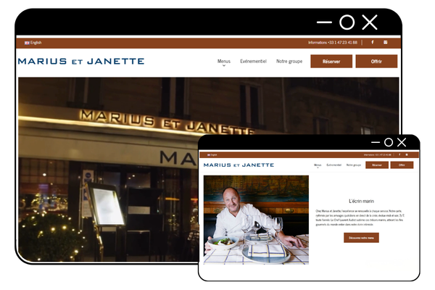
Task: Maximize the large browser window
Action: point(347,22)
